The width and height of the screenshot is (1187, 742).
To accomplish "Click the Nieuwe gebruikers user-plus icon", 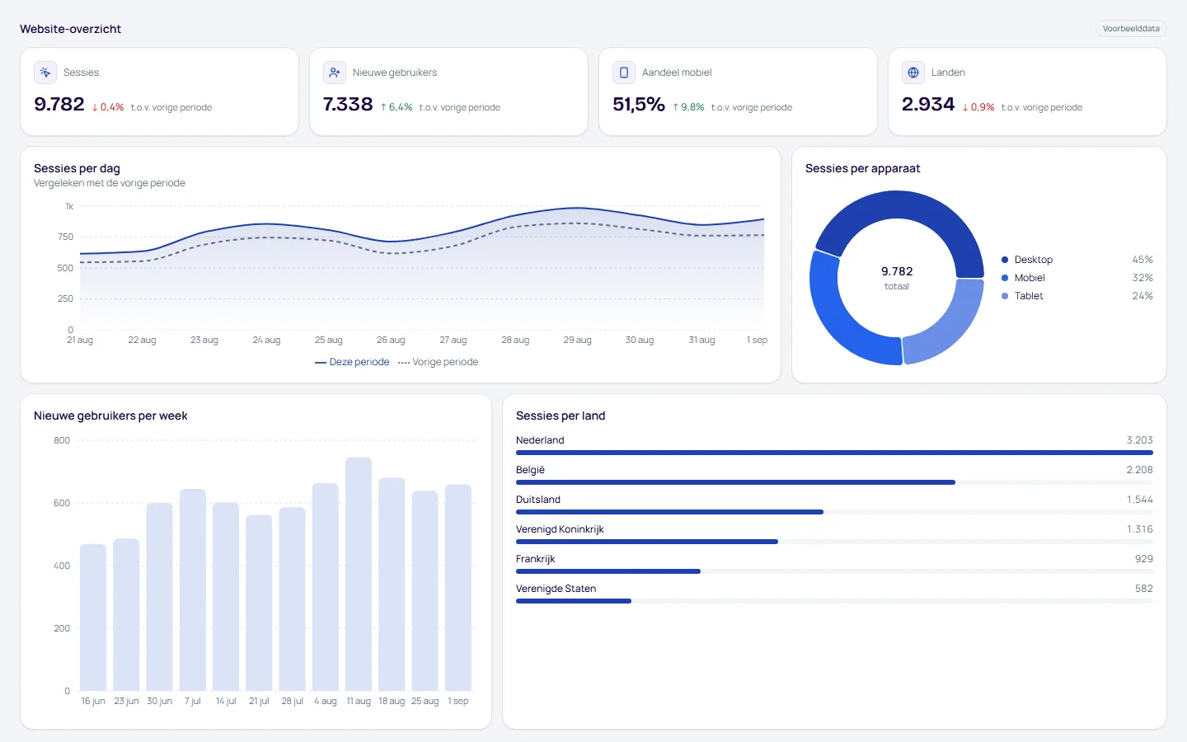I will pyautogui.click(x=335, y=73).
